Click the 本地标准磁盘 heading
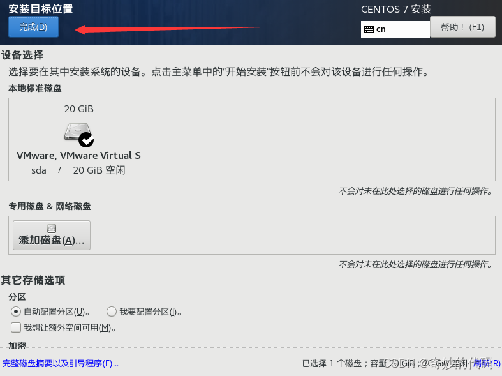 [x=35, y=88]
